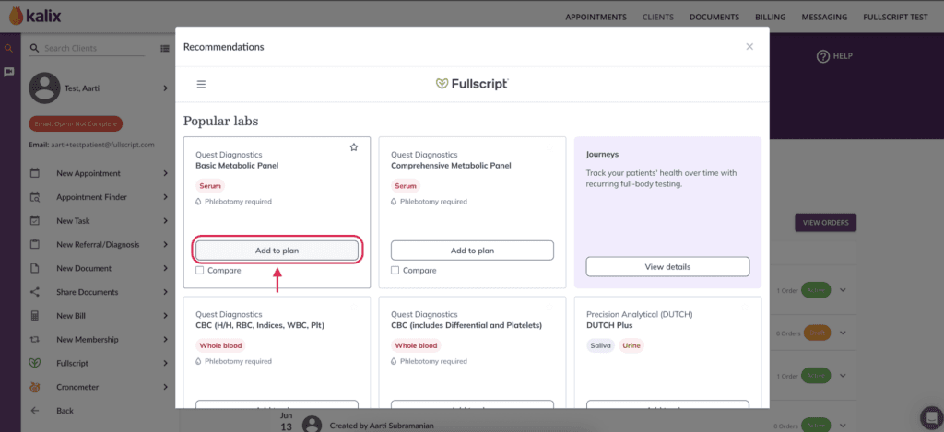Click the Urine tag on DUTCH Plus

631,346
